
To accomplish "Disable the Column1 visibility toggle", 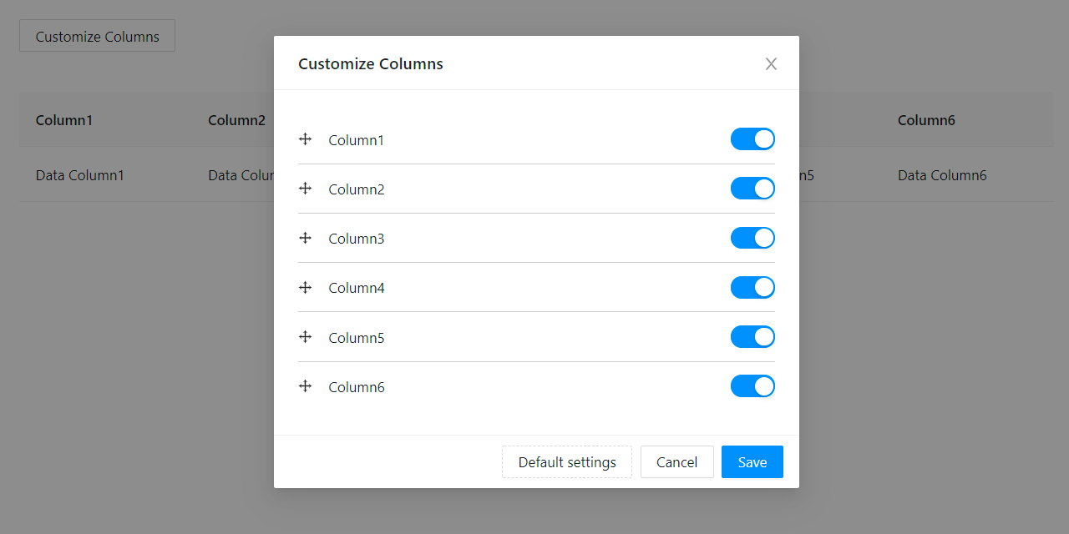I will pos(752,139).
